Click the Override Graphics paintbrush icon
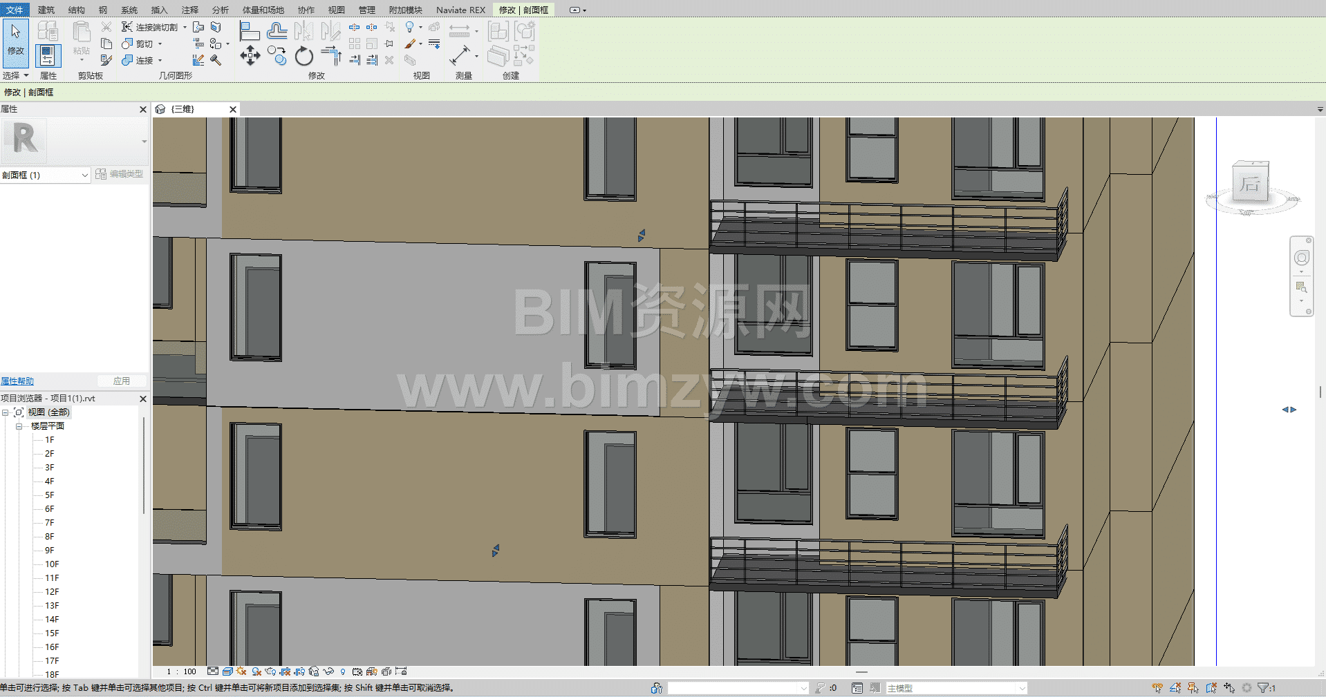 (410, 44)
